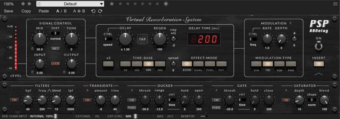Click the saturator blend knob

coord(324,100)
